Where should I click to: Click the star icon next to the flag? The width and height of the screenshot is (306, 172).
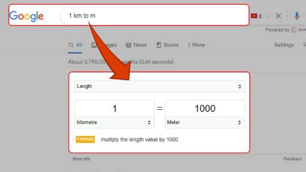[x=268, y=16]
